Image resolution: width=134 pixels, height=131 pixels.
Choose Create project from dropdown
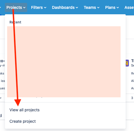coord(23,121)
